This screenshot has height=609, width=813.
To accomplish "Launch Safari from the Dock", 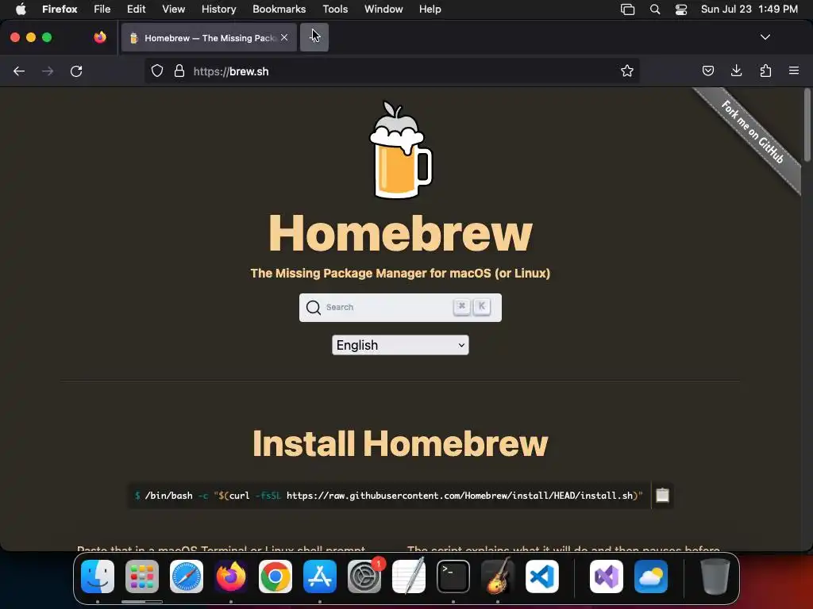I will click(x=187, y=576).
